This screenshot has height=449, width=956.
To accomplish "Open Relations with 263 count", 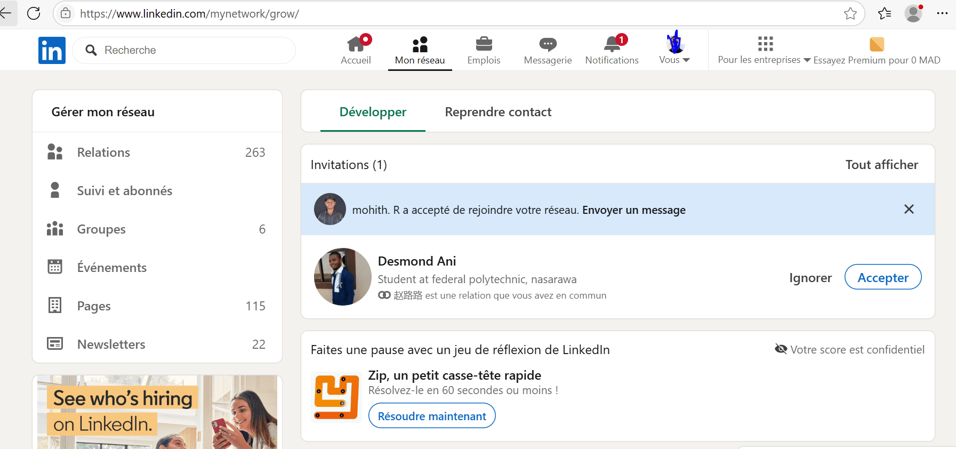I will click(x=157, y=153).
